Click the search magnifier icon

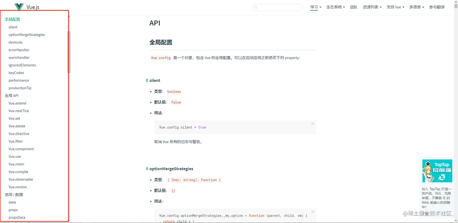point(256,7)
